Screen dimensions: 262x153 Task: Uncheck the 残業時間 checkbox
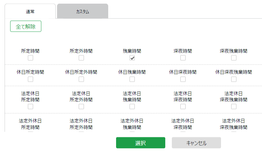tap(132, 58)
